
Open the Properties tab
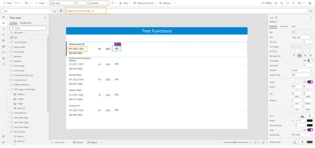click(273, 26)
